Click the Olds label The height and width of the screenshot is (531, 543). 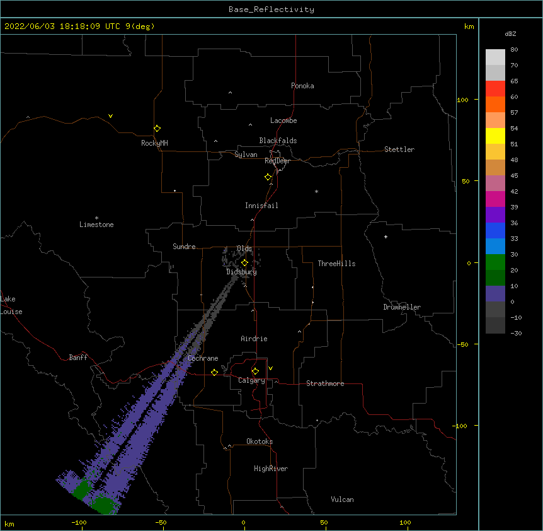pyautogui.click(x=244, y=248)
